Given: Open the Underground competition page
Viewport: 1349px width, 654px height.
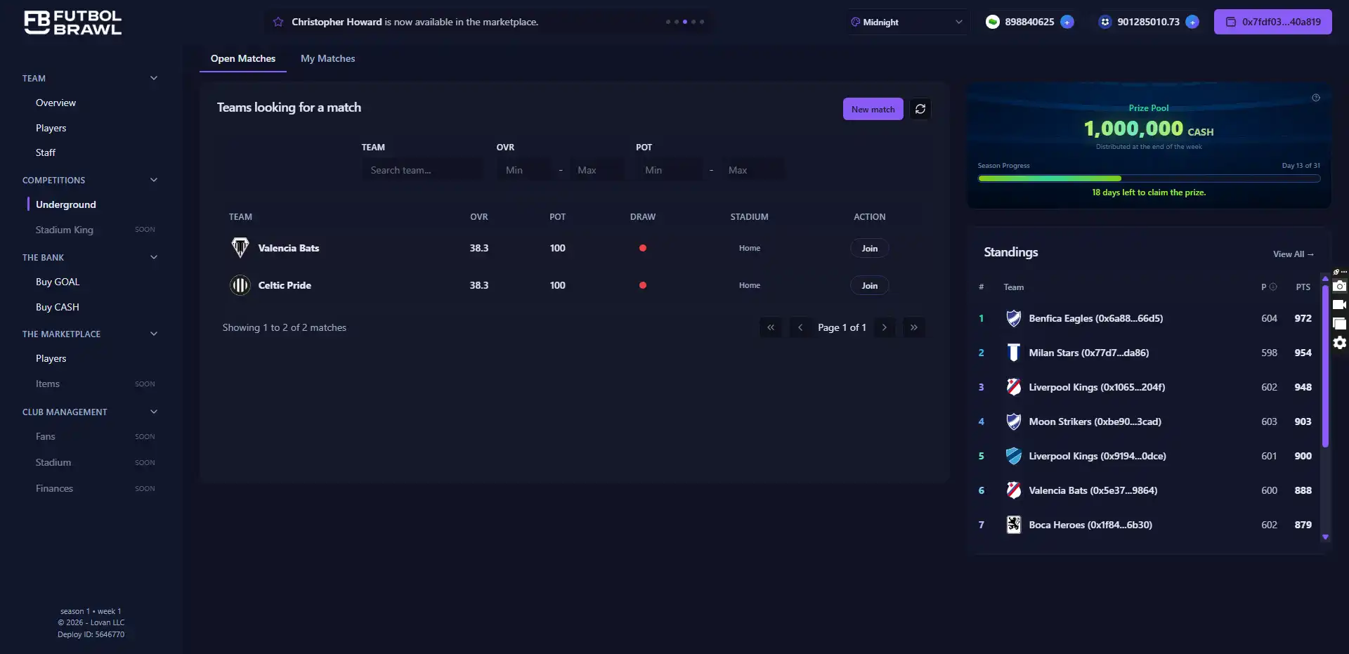Looking at the screenshot, I should pyautogui.click(x=65, y=204).
